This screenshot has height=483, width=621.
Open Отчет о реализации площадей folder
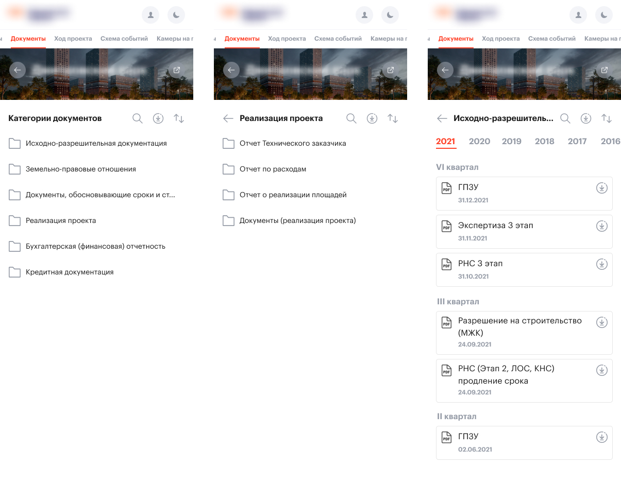coord(293,195)
